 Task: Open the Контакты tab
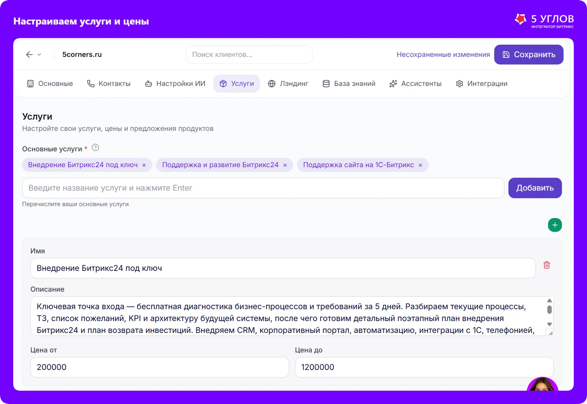point(109,84)
